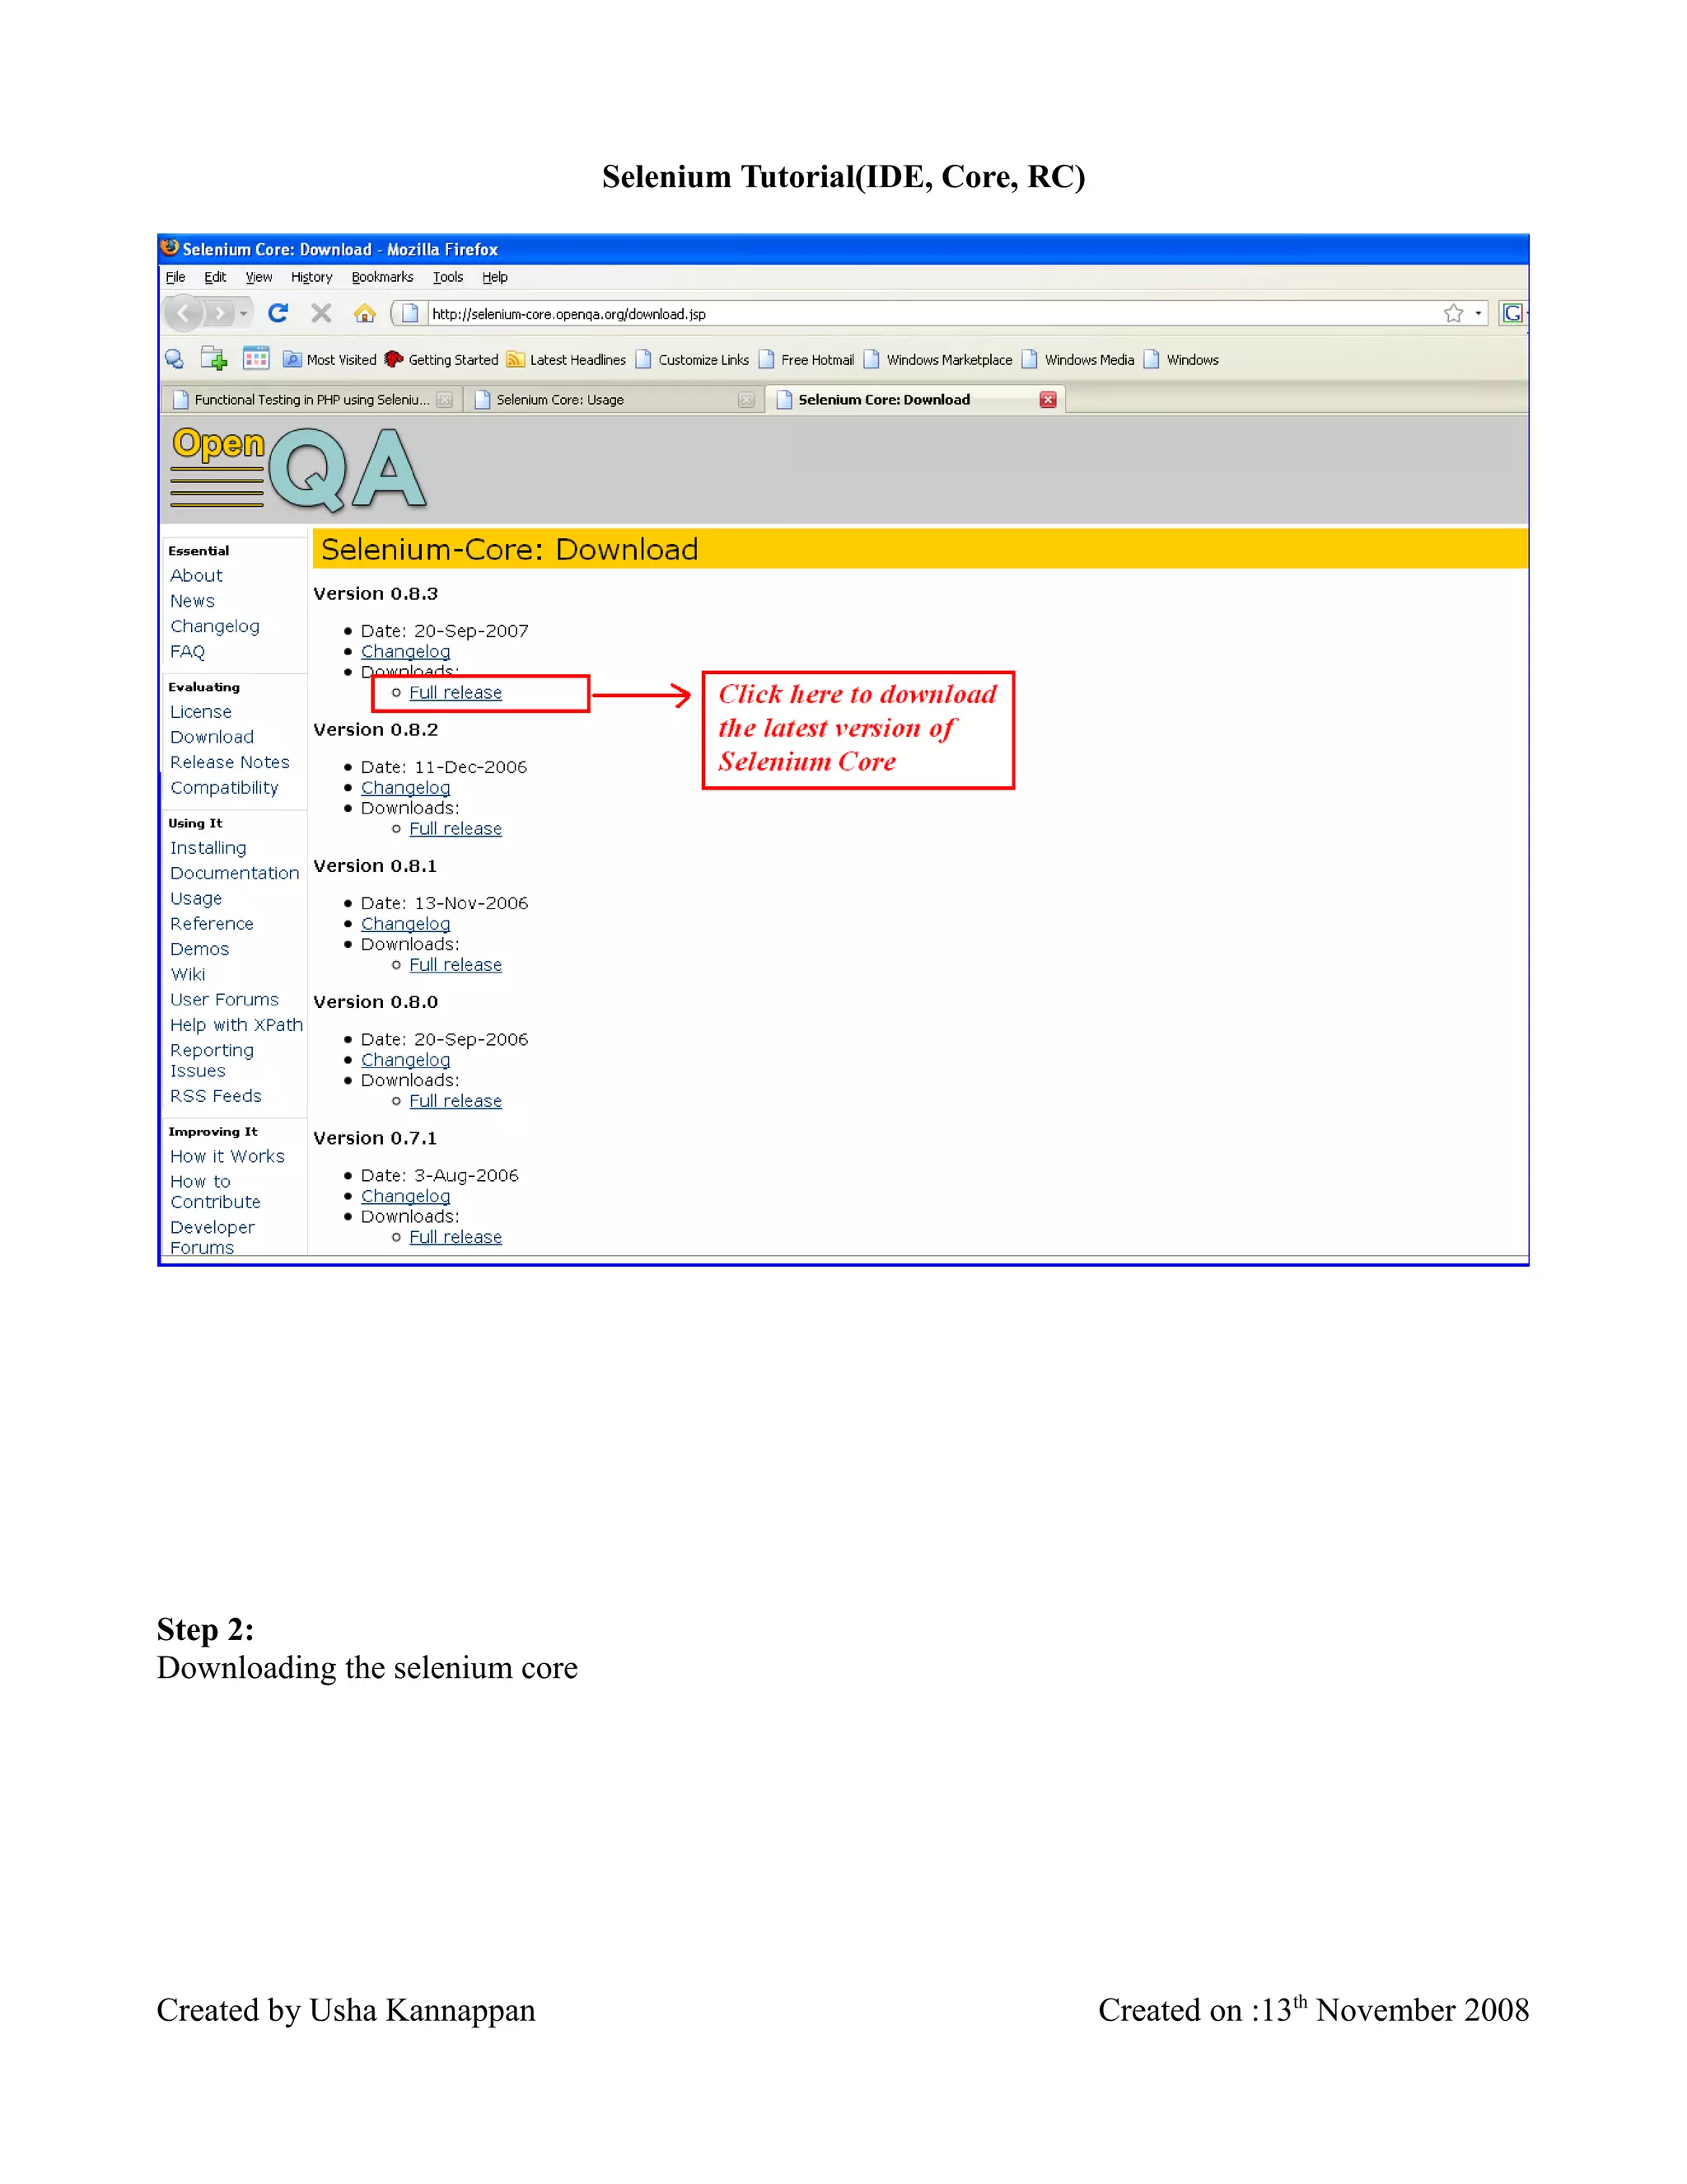Close the Selenium Core: Usage tab
Image resolution: width=1687 pixels, height=2184 pixels.
click(x=745, y=399)
